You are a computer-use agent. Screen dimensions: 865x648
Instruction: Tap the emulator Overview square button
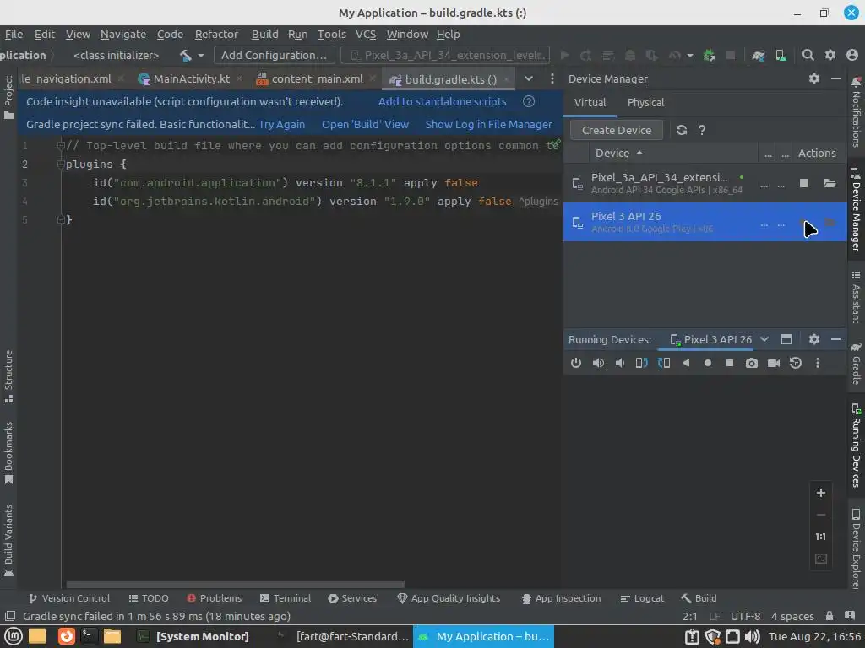pyautogui.click(x=729, y=363)
